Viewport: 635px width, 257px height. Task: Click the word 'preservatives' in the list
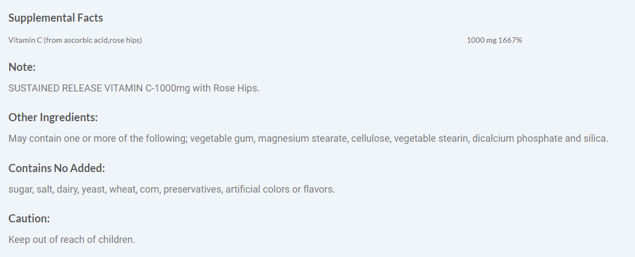pos(191,189)
